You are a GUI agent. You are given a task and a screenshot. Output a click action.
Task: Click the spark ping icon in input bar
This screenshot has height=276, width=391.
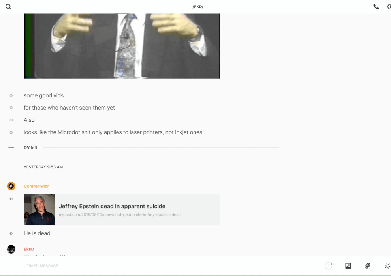click(387, 265)
